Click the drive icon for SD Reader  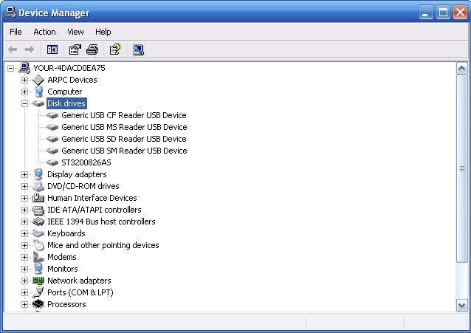tap(52, 139)
